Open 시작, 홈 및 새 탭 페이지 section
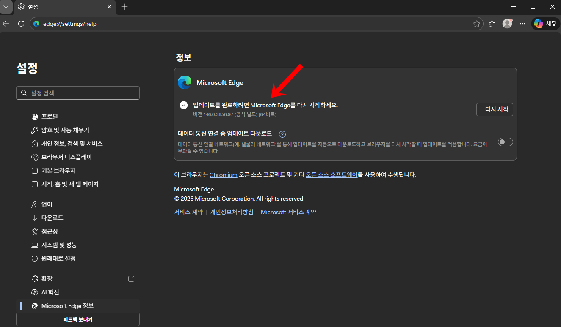Viewport: 561px width, 327px height. 78,184
